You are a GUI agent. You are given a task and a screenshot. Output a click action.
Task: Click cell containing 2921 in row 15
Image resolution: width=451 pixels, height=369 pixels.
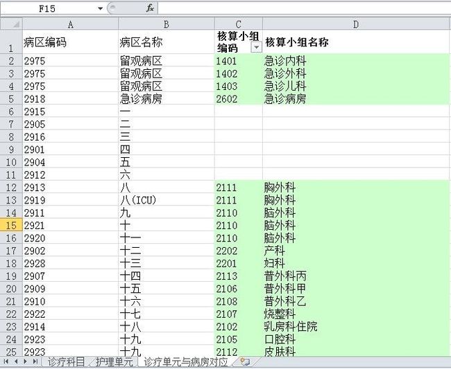point(70,225)
